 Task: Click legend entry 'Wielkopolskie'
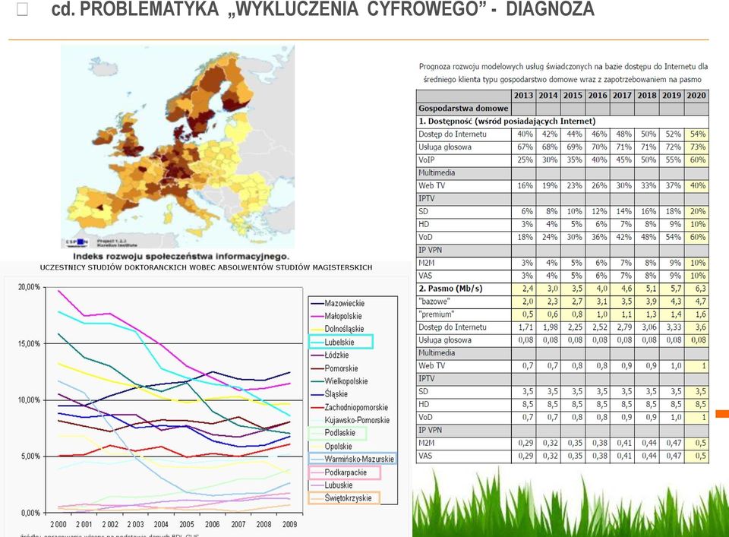pyautogui.click(x=346, y=381)
